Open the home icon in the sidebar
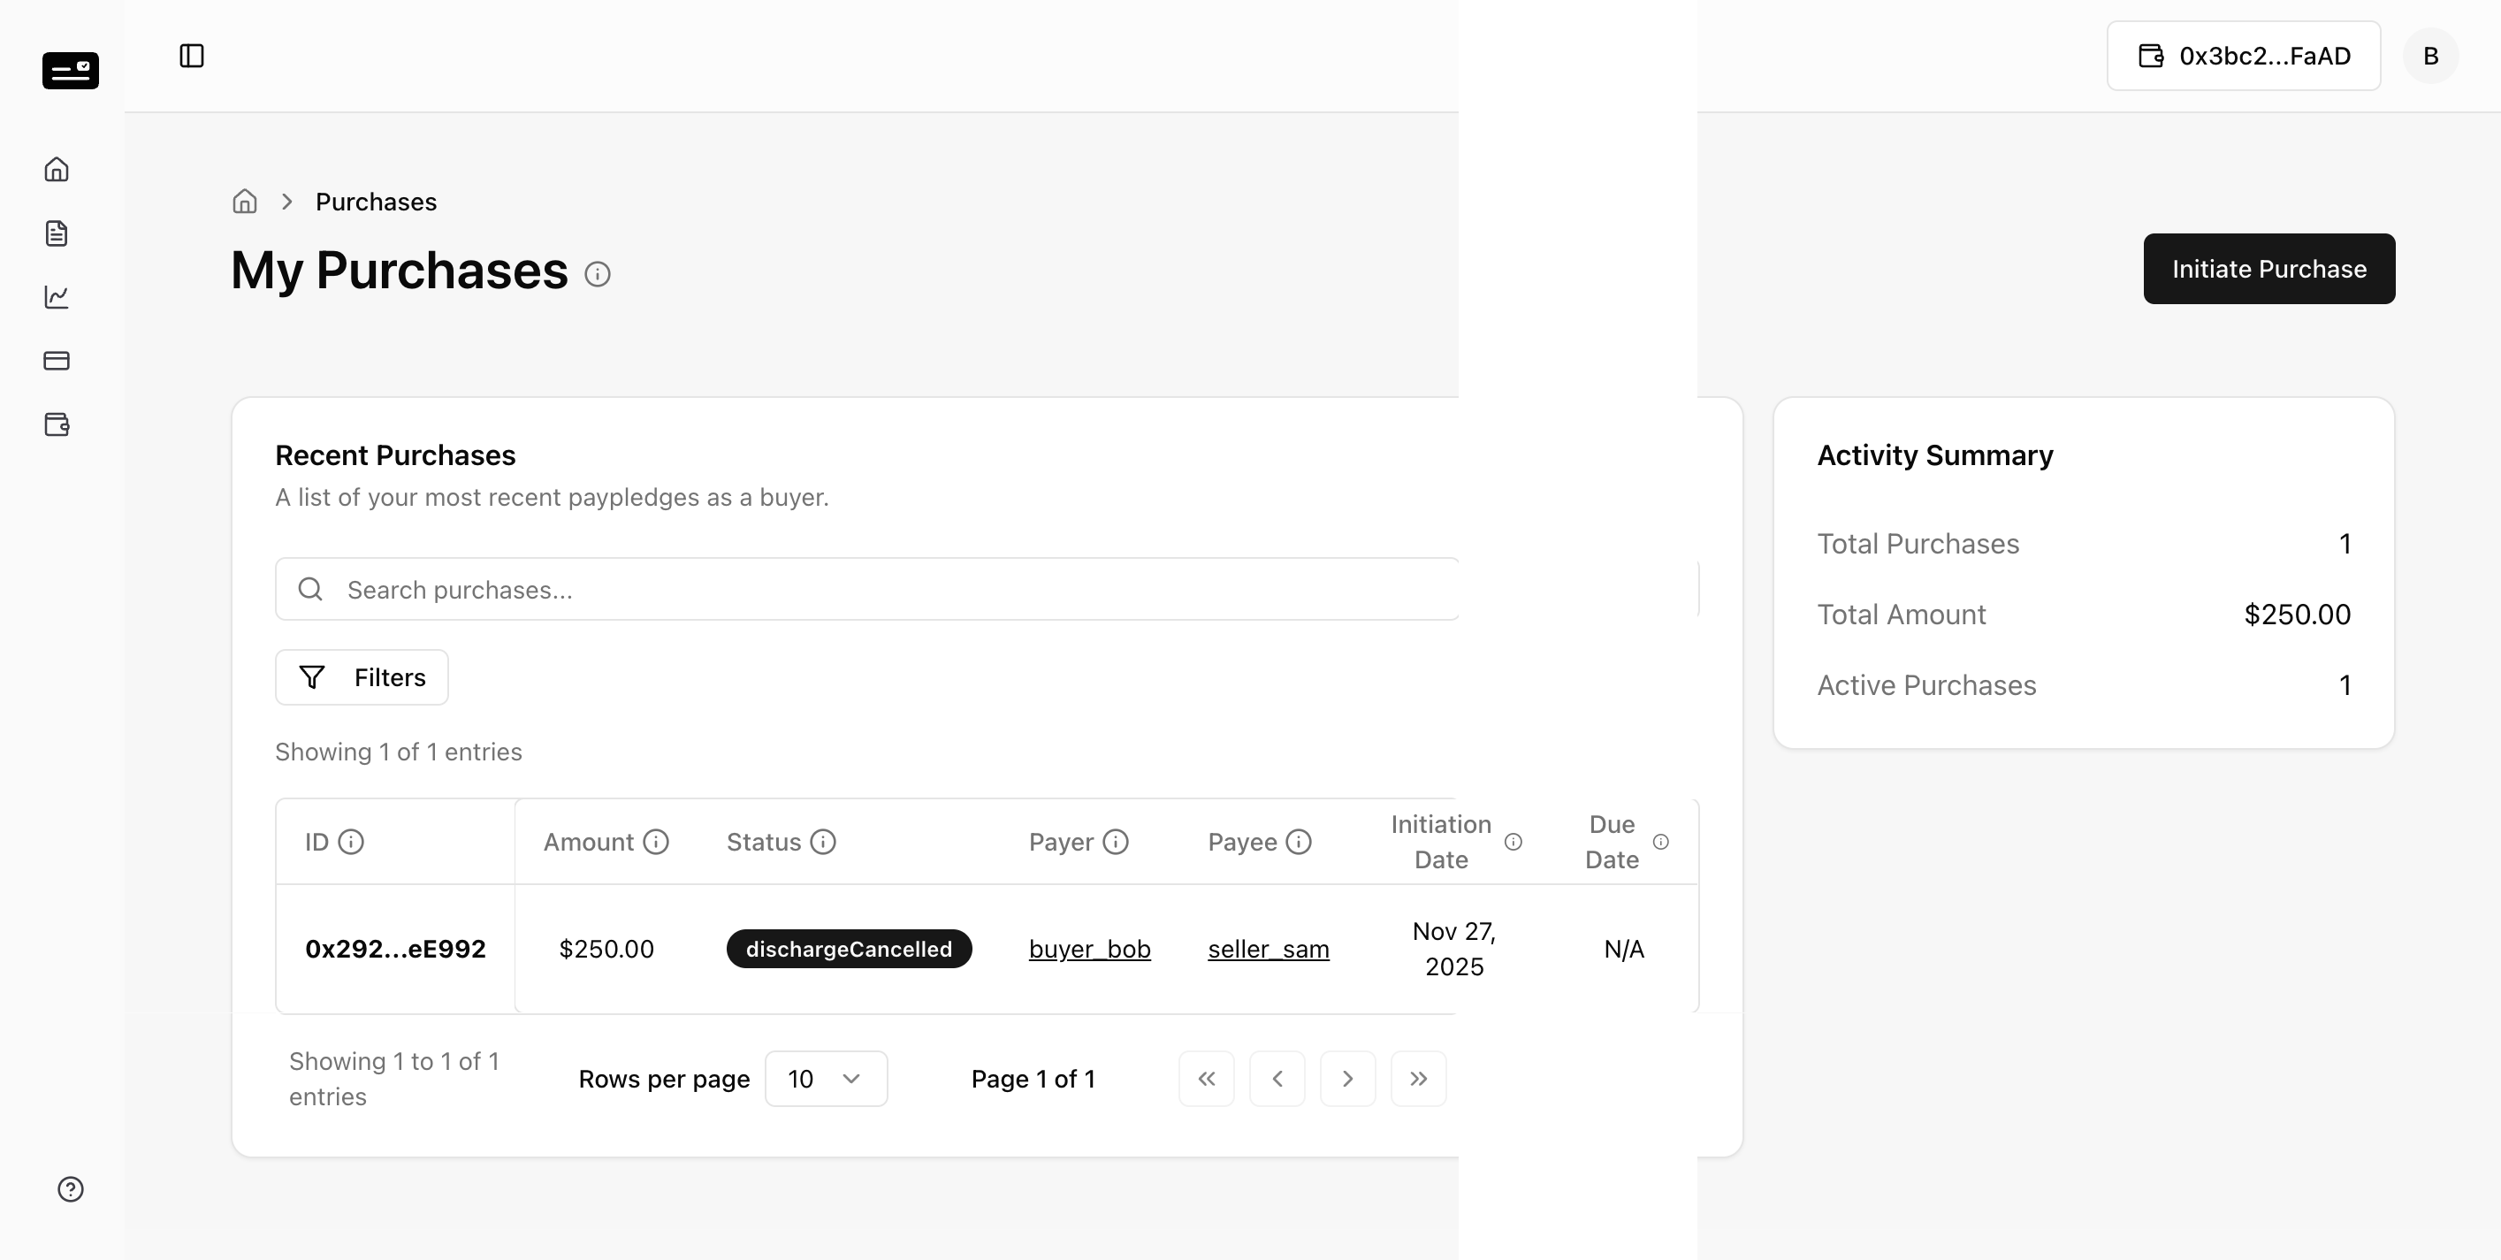 57,170
